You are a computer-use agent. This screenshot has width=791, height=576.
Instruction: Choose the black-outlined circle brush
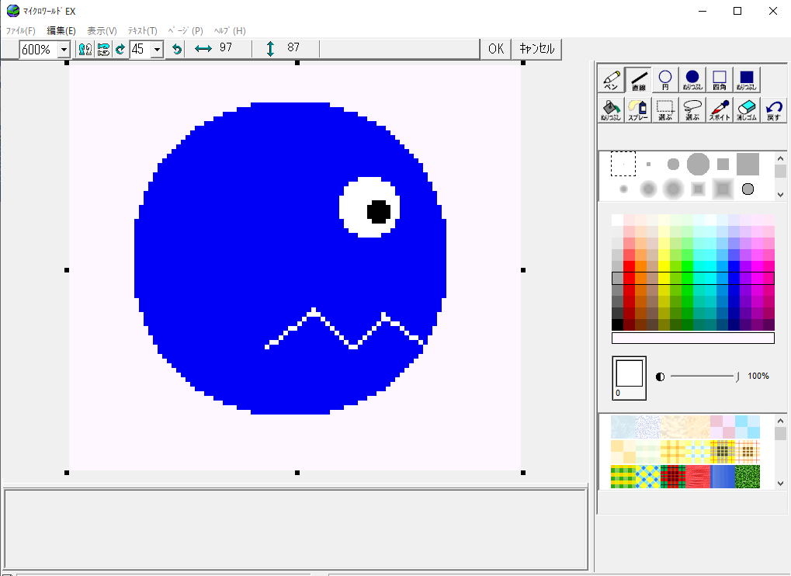748,189
